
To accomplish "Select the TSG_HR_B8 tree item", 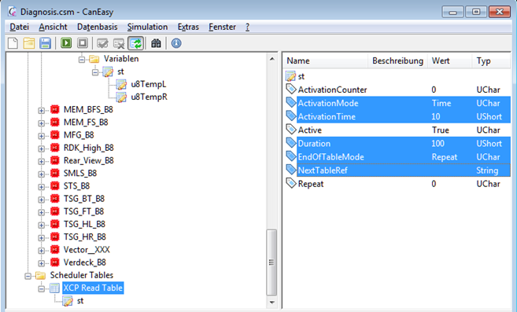I will [x=85, y=237].
